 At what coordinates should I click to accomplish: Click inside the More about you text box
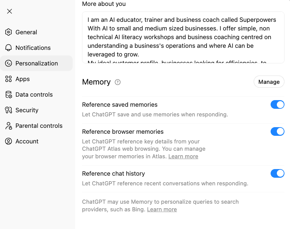[x=183, y=37]
